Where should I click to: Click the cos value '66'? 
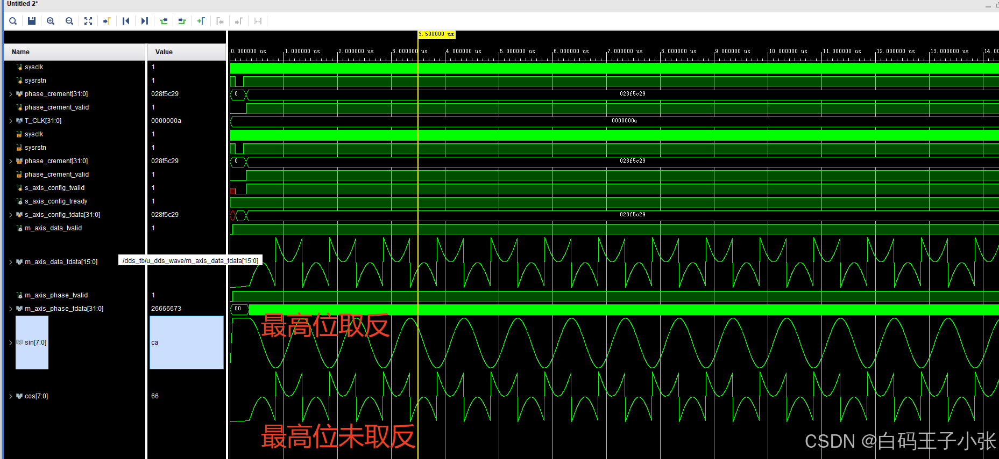155,396
